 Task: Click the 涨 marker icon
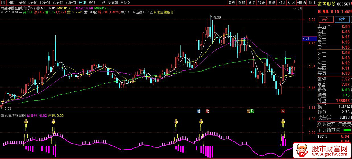pos(283,111)
